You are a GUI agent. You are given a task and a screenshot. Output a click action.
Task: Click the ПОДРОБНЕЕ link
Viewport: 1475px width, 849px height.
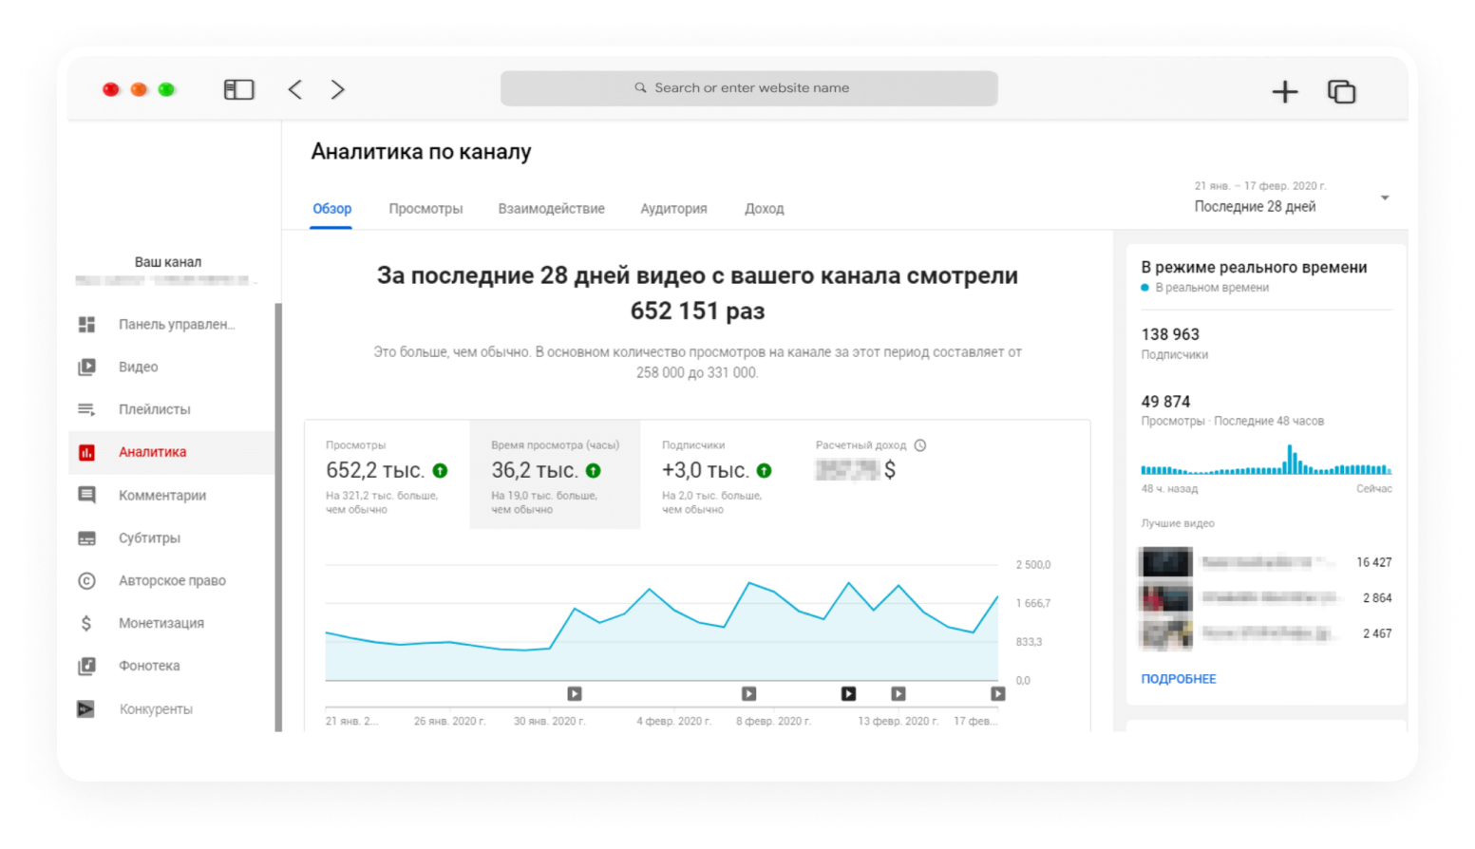coord(1179,679)
